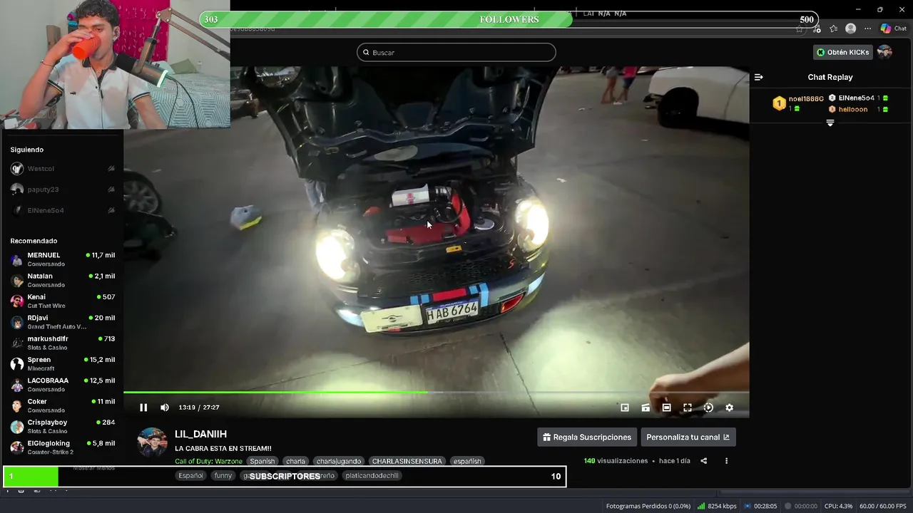Click noel1666G in leaderboard
The height and width of the screenshot is (513, 913).
(806, 99)
